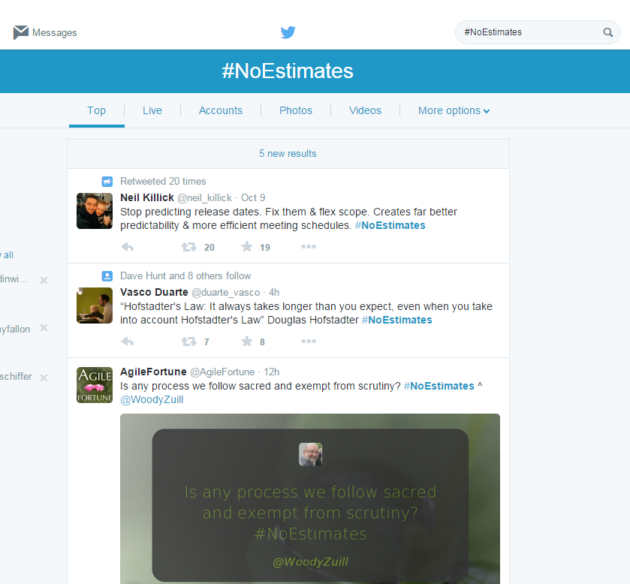Image resolution: width=630 pixels, height=584 pixels.
Task: Open Neil Killick's profile picture
Action: coord(94,210)
